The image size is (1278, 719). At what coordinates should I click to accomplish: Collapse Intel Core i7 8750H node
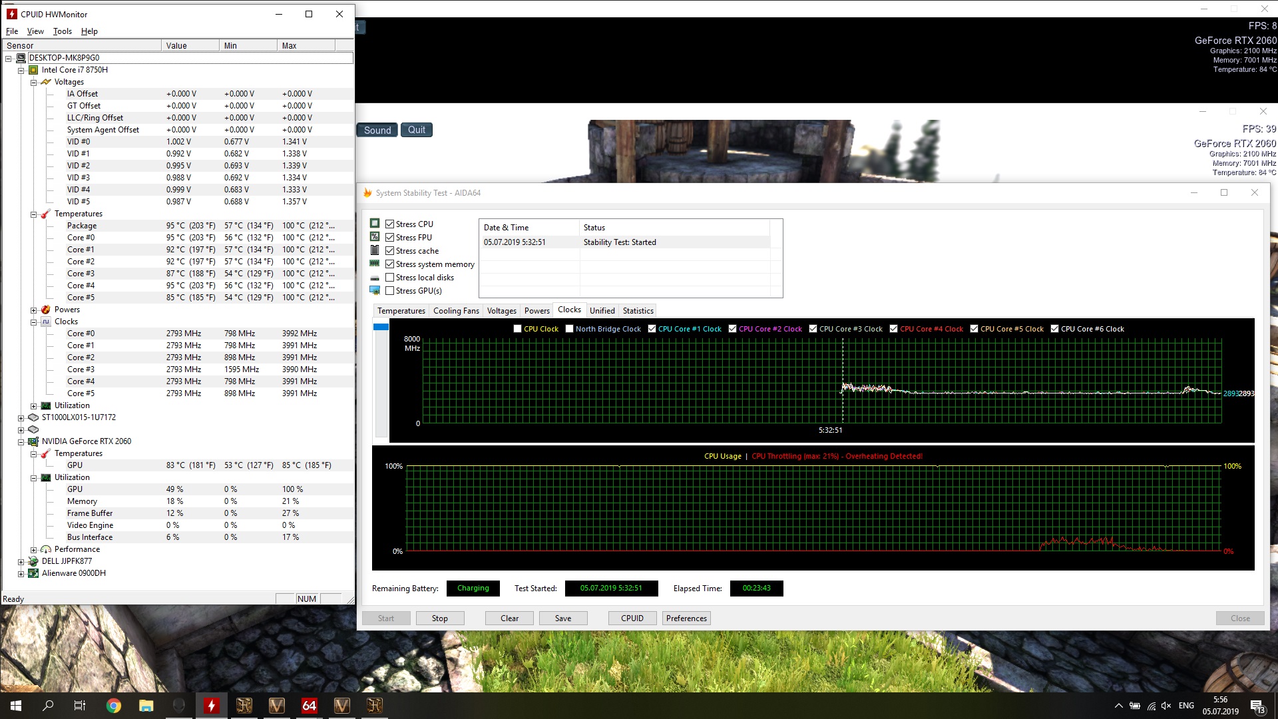[21, 70]
